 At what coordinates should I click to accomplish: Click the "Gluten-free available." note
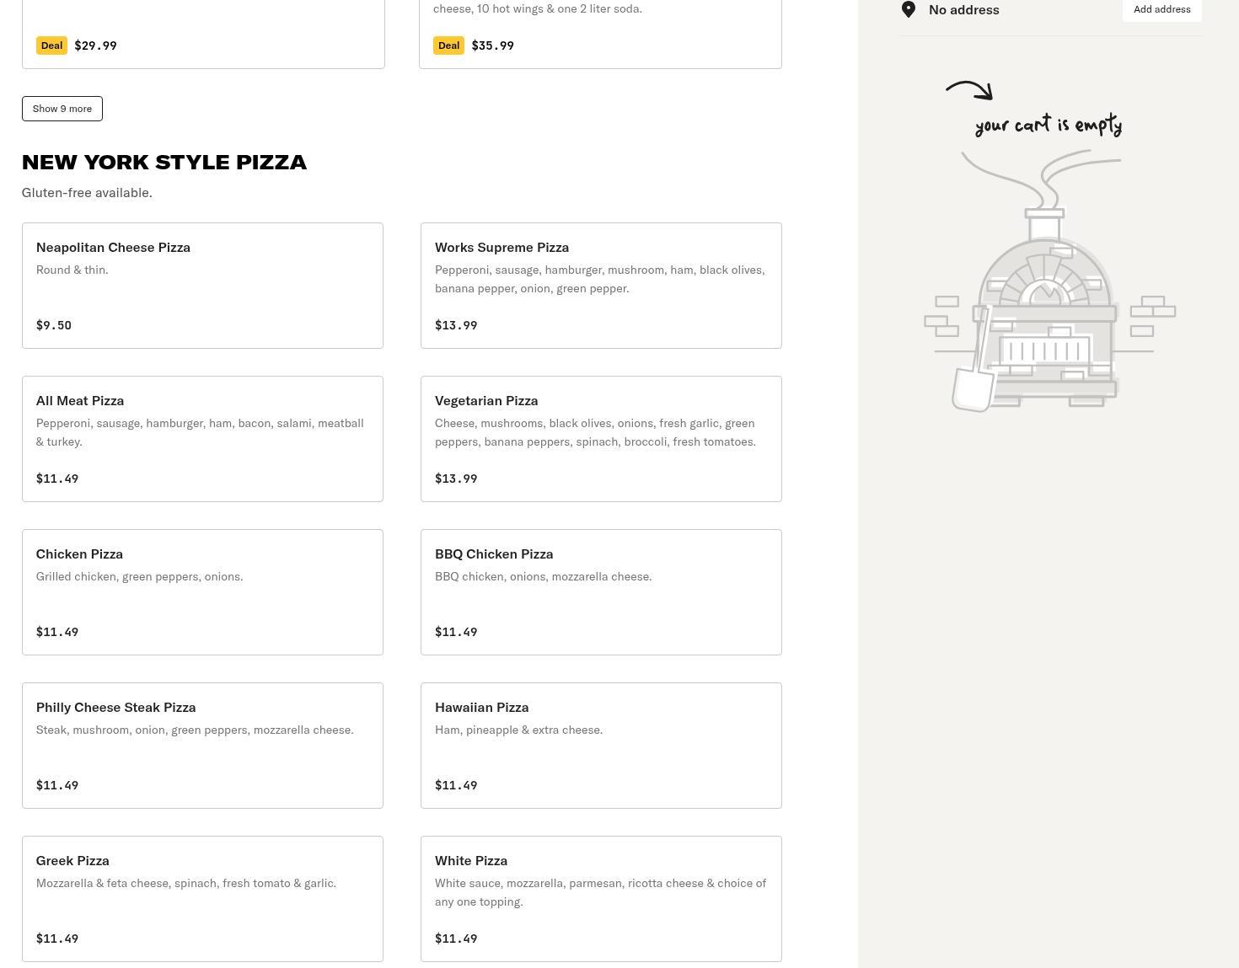[x=87, y=192]
